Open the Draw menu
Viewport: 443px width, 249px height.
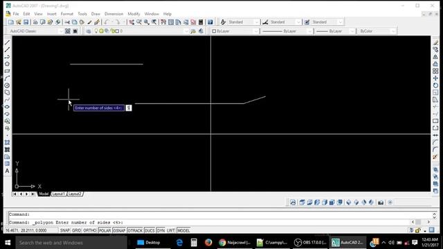point(96,14)
